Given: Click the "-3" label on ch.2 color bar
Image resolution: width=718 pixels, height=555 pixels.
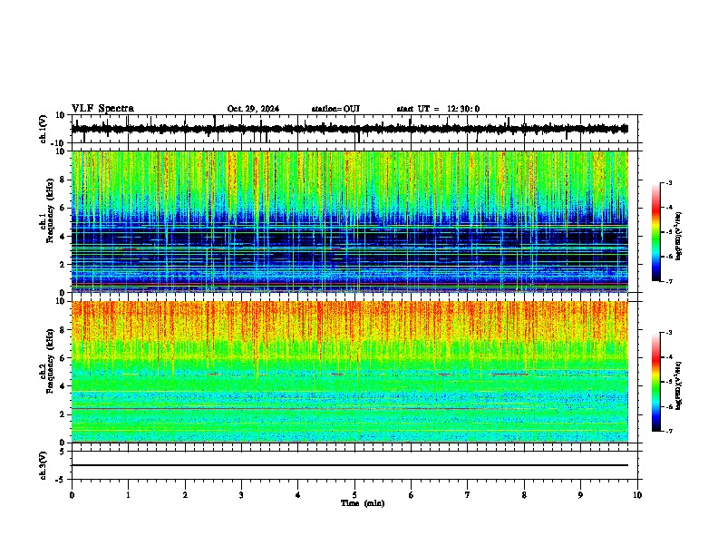Looking at the screenshot, I should pyautogui.click(x=668, y=333).
